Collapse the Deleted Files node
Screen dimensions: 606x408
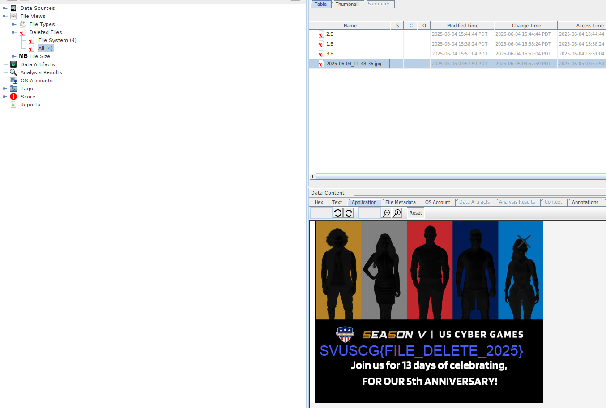click(13, 32)
